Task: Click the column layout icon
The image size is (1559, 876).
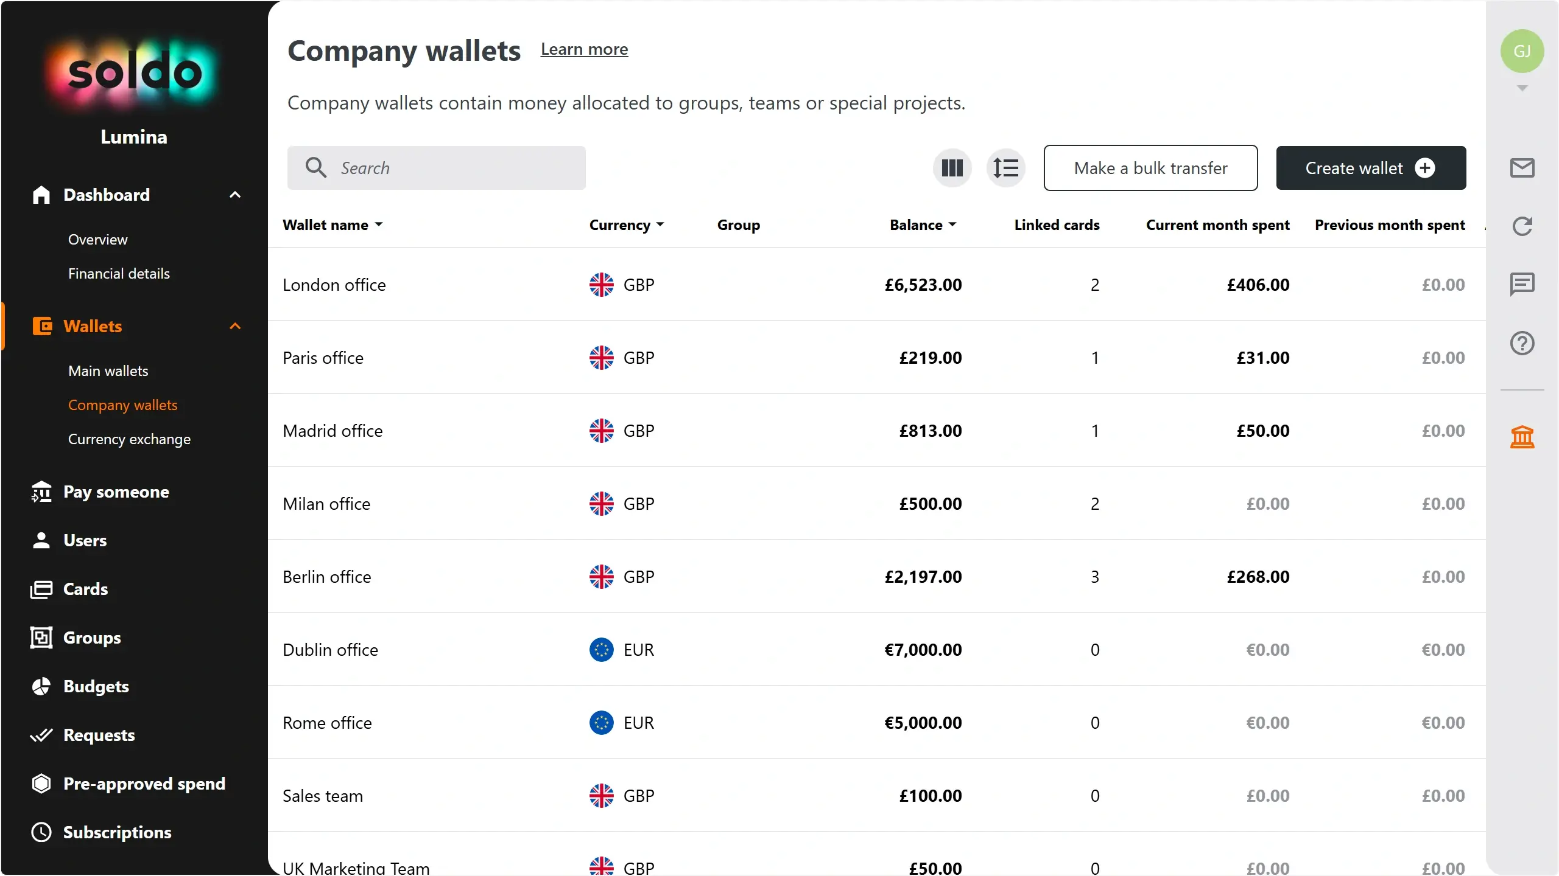Action: (x=952, y=168)
